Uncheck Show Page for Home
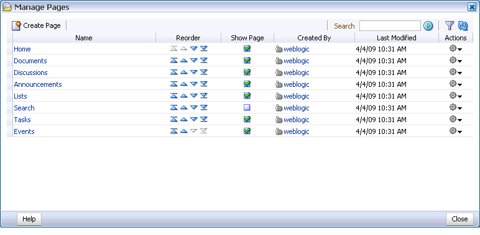480x235 pixels. pos(247,48)
